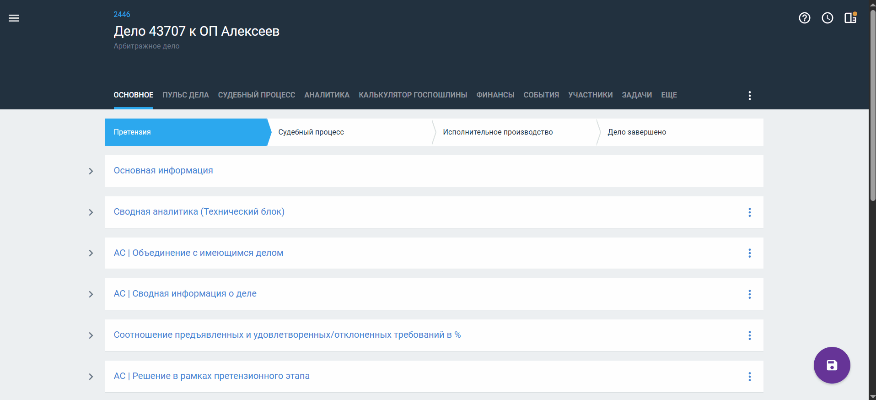
Task: Open the ЕЩЕ tab menu
Action: (669, 95)
